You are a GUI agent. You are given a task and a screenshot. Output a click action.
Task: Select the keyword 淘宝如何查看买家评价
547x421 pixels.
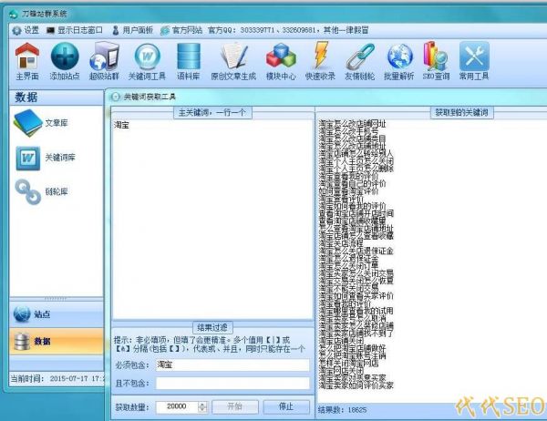coord(356,296)
